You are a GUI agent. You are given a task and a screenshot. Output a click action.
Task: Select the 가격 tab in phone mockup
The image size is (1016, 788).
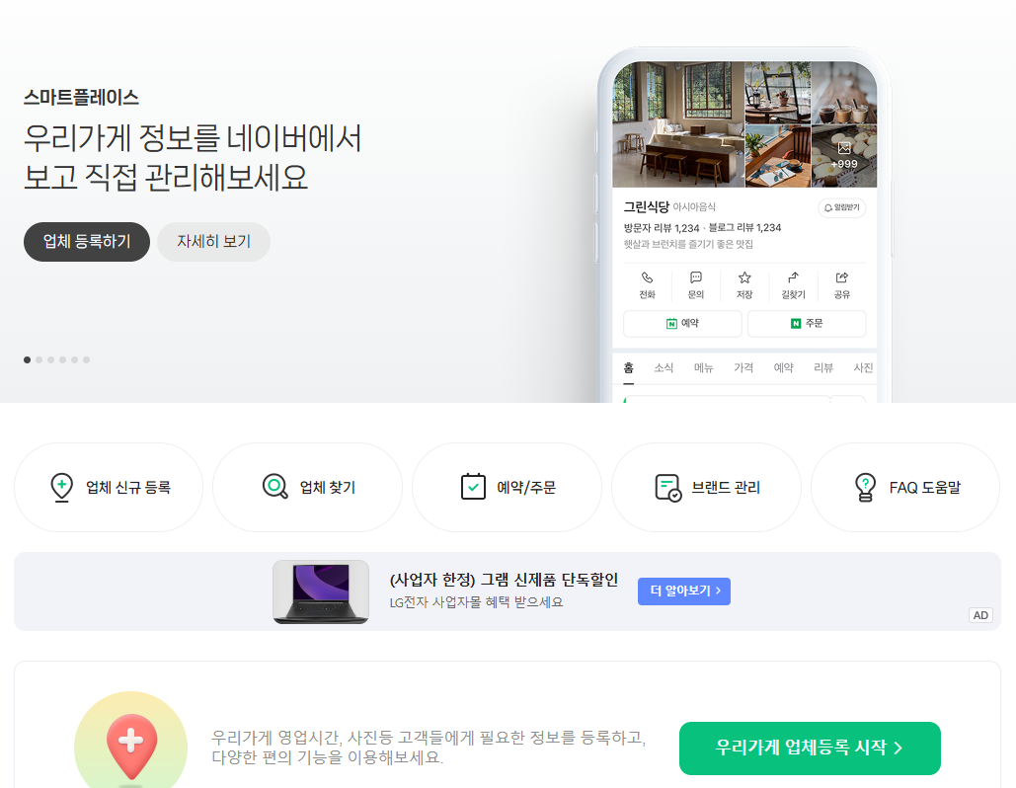tap(743, 368)
